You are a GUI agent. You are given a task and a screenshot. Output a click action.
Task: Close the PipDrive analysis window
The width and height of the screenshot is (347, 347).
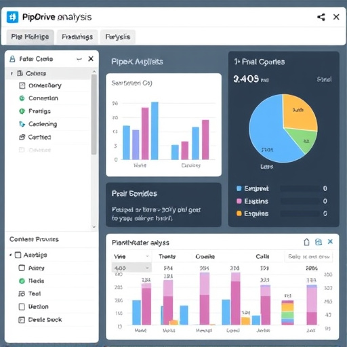(x=336, y=17)
